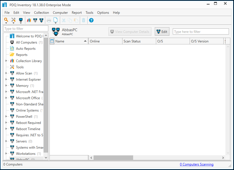
Task: Click the grid's scroll right arrow
Action: click(x=223, y=158)
